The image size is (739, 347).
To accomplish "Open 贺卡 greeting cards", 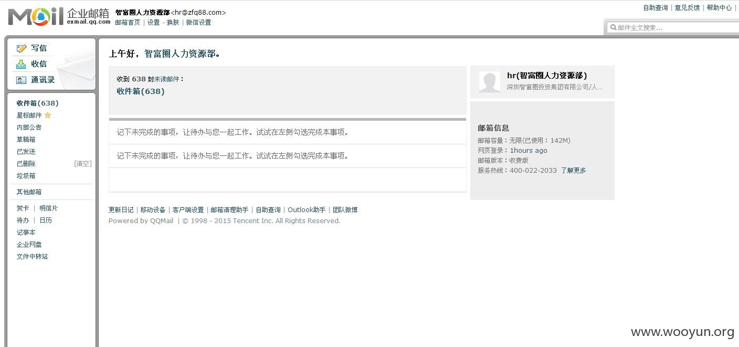I will [23, 208].
